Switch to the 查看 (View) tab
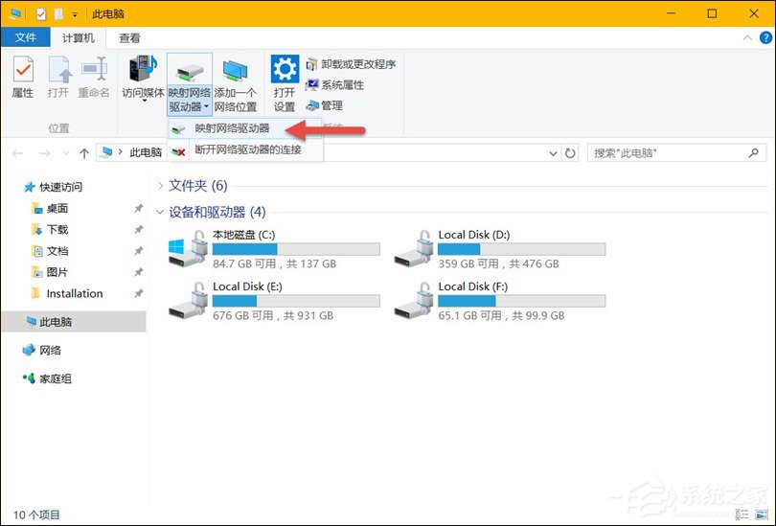The height and width of the screenshot is (526, 776). point(129,37)
